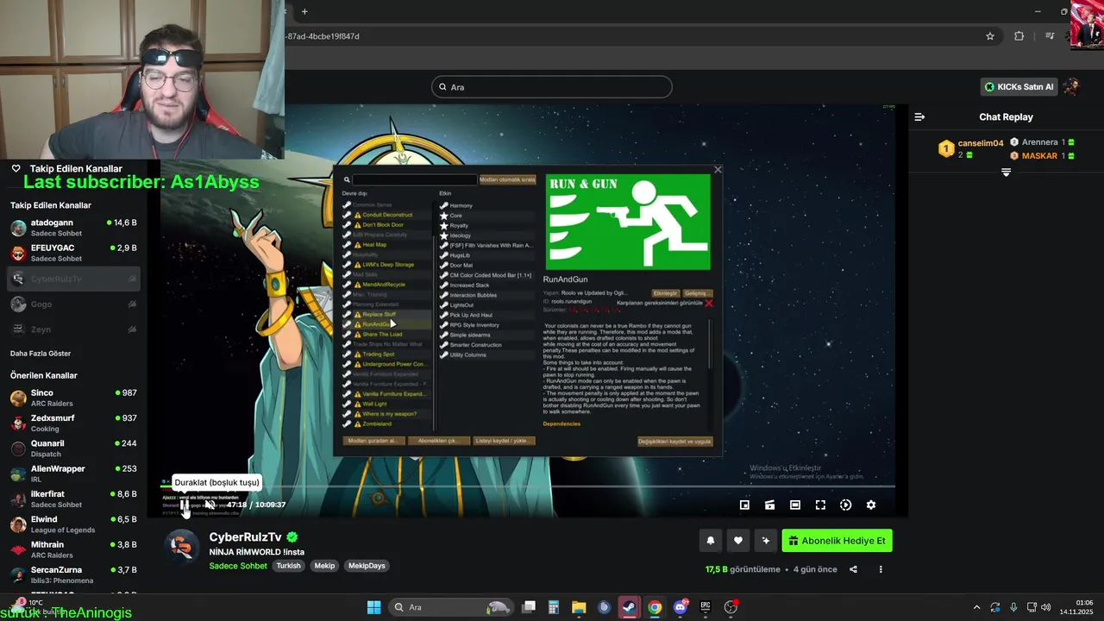Collapse the Chat Replay panel
The height and width of the screenshot is (621, 1104).
[x=919, y=116]
